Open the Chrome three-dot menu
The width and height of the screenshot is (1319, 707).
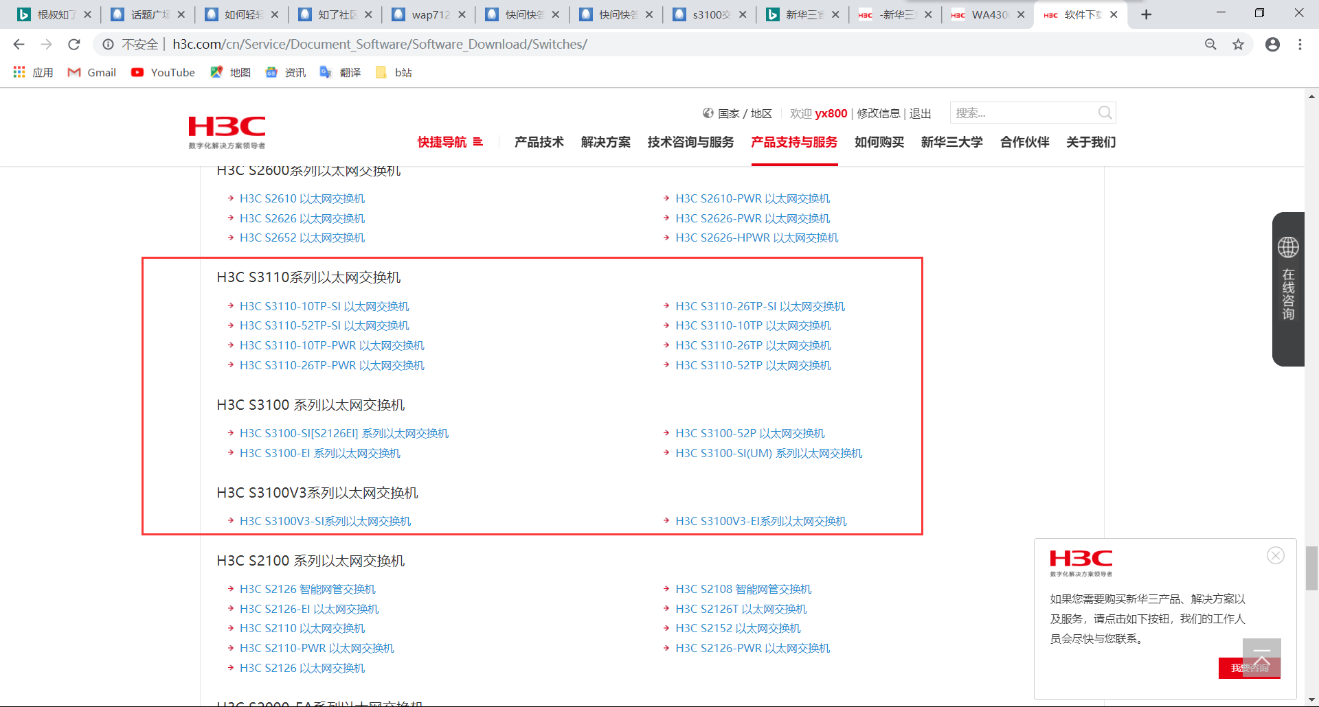1300,45
